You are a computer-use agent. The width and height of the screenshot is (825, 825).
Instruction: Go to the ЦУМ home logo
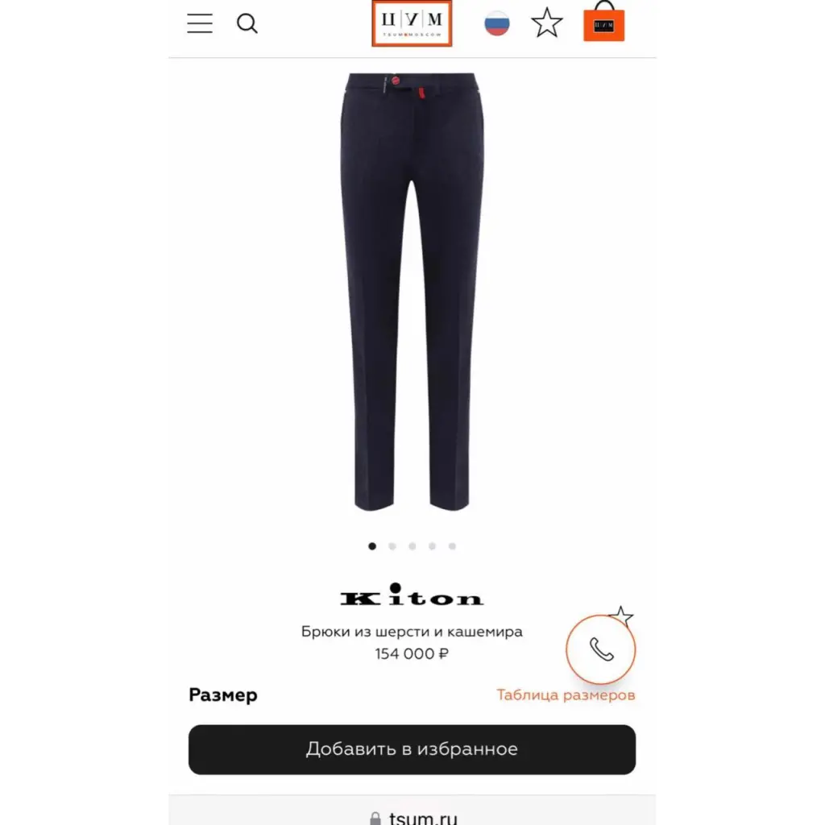point(412,23)
